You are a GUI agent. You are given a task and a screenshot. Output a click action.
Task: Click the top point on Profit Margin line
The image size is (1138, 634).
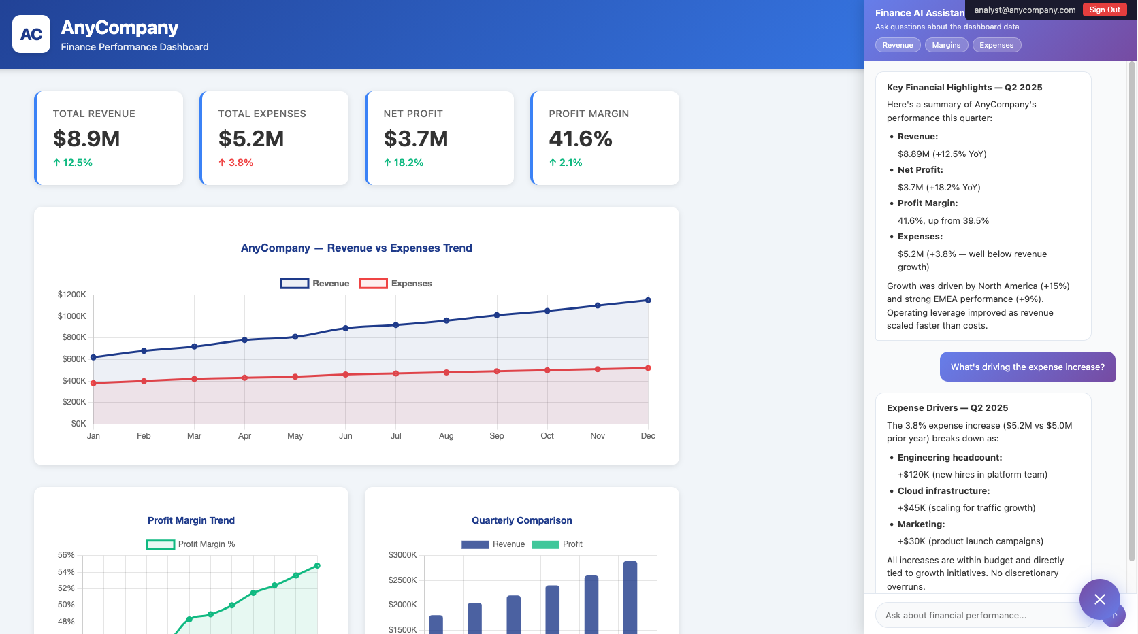[317, 565]
